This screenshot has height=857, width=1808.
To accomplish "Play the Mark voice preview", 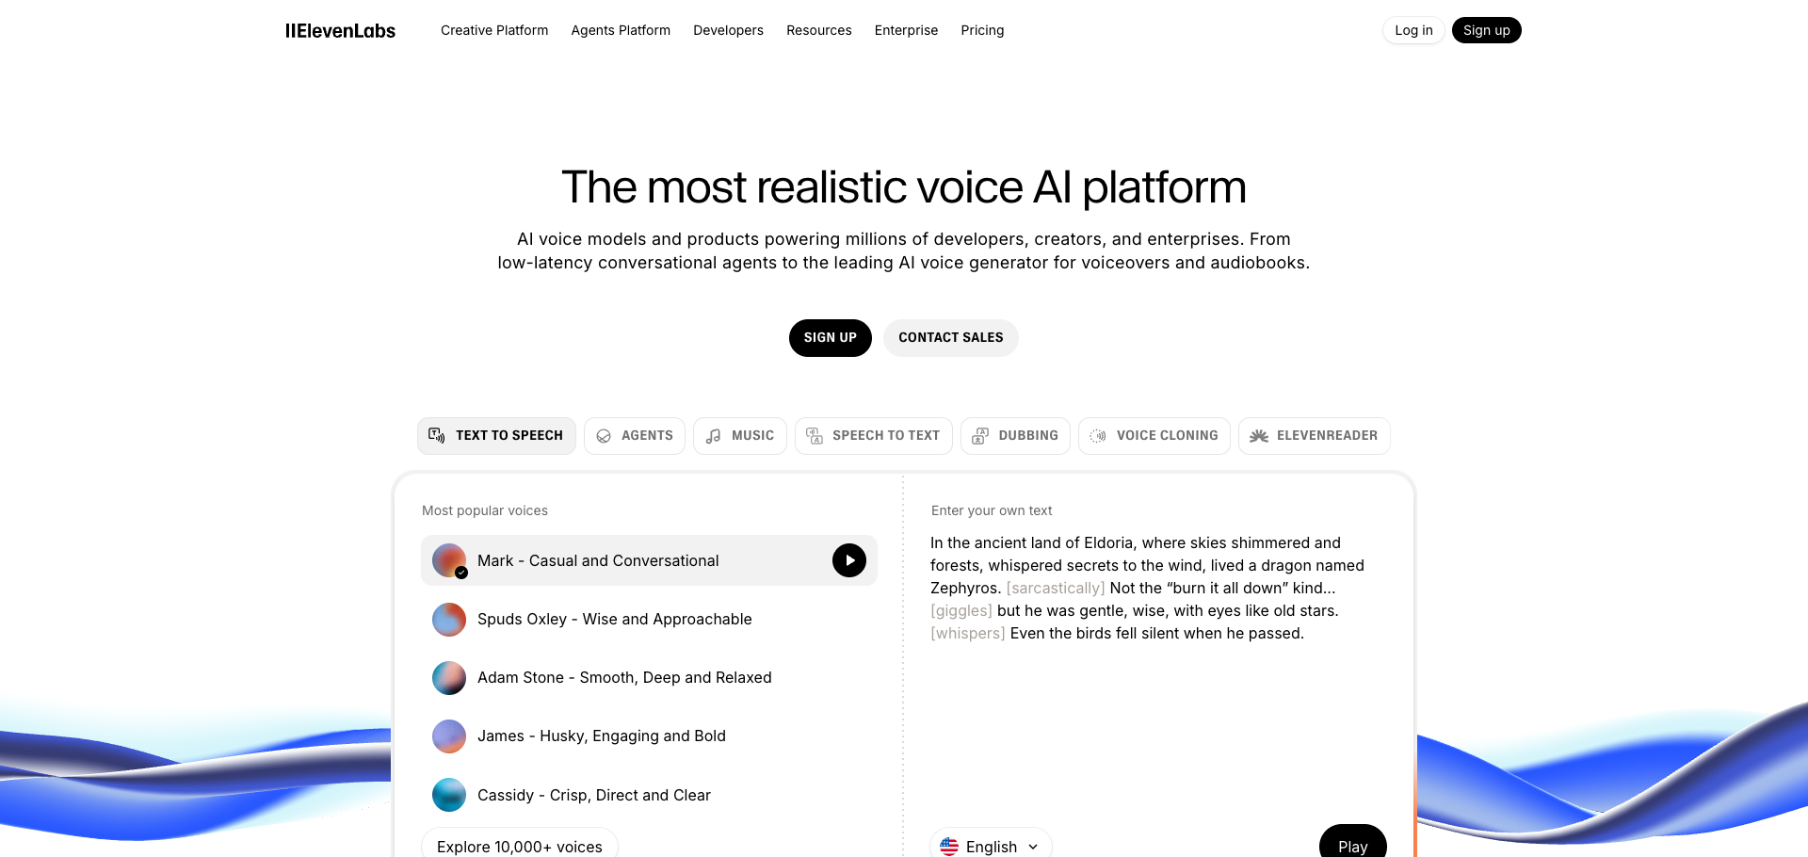I will (x=848, y=560).
